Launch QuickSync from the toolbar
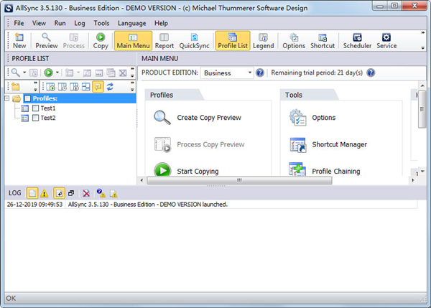Screen dimensions: 431x308 pyautogui.click(x=194, y=40)
